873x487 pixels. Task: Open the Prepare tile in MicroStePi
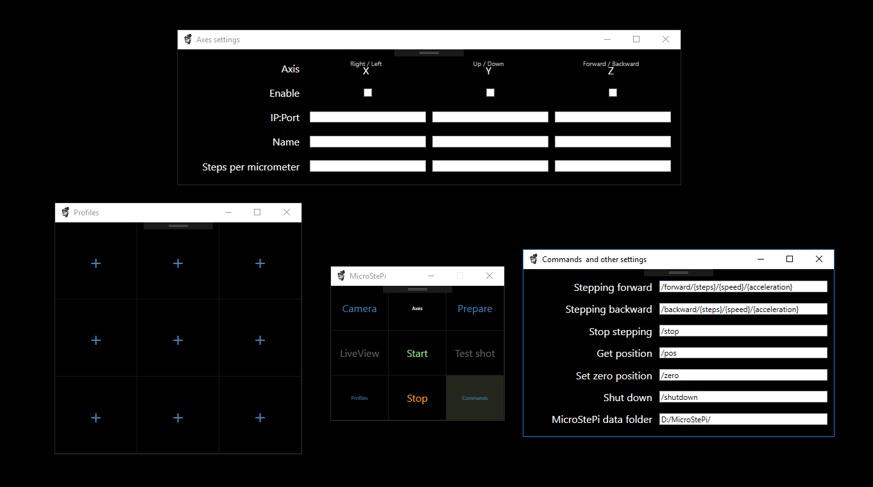[475, 309]
